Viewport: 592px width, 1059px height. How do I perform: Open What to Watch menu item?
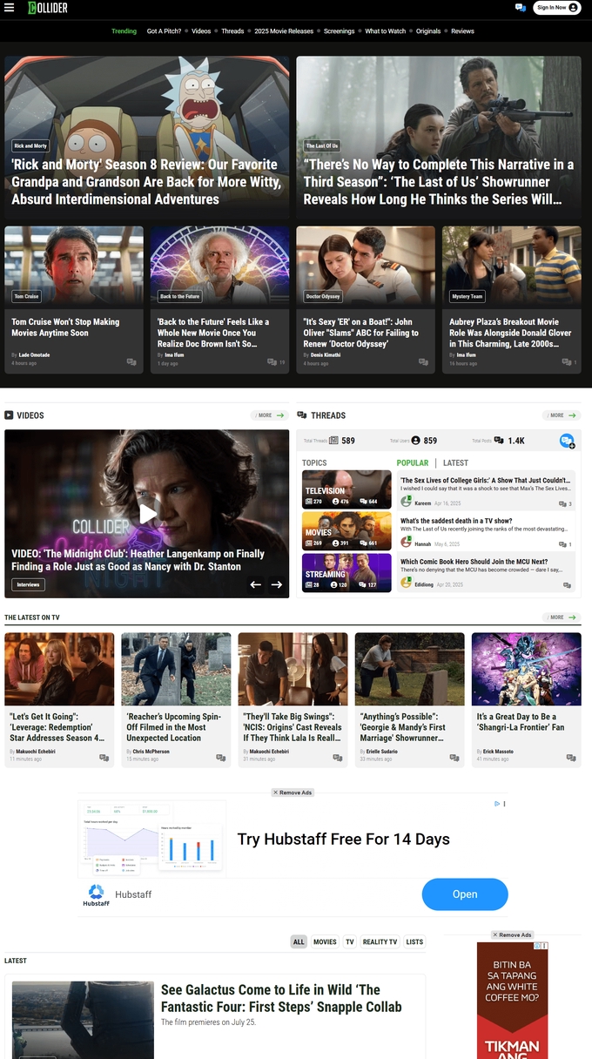click(x=386, y=31)
